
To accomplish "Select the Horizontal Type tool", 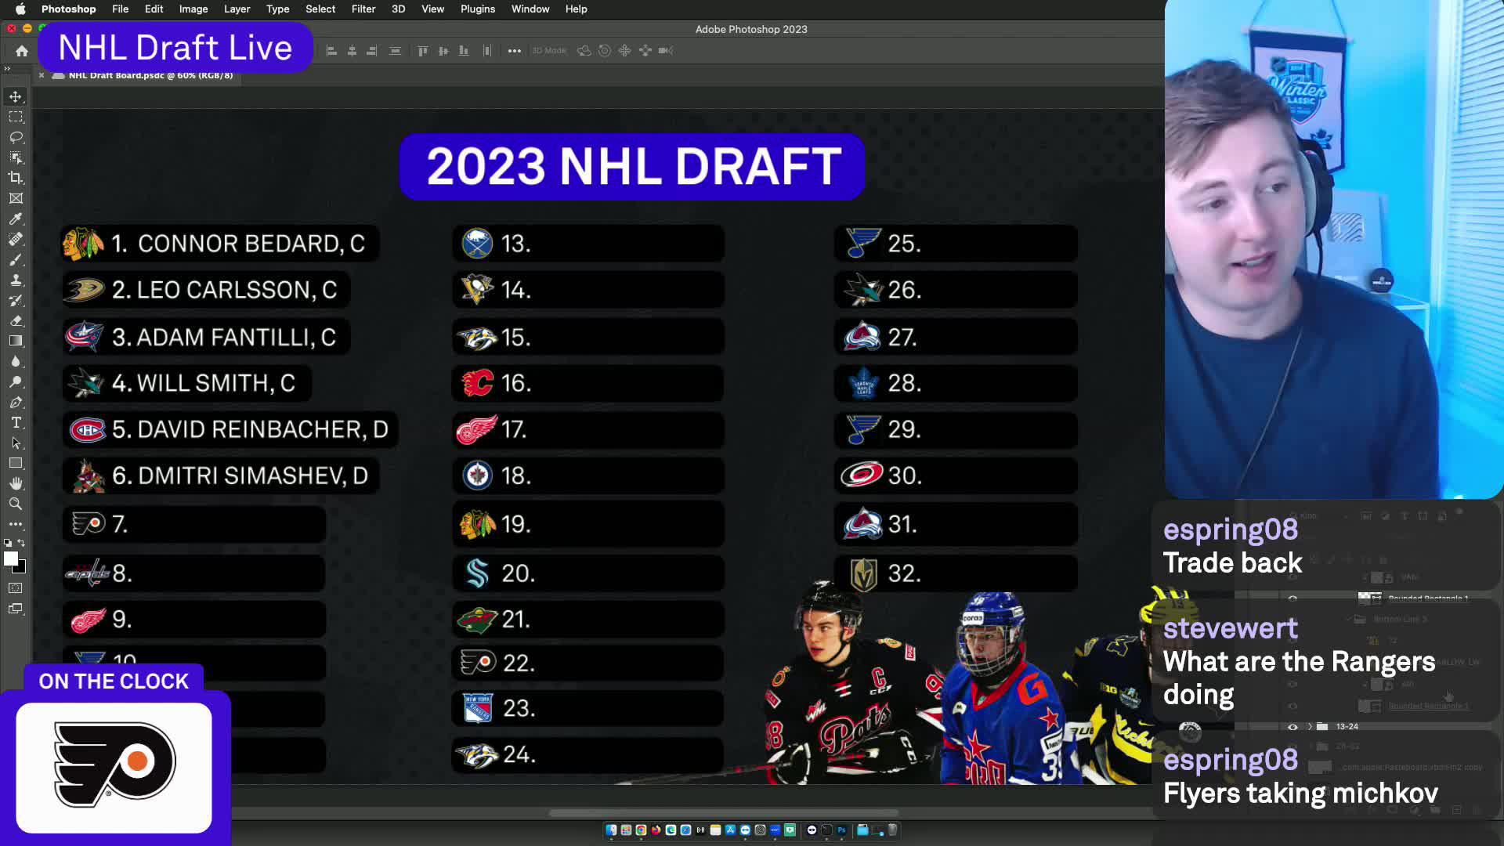I will point(16,422).
